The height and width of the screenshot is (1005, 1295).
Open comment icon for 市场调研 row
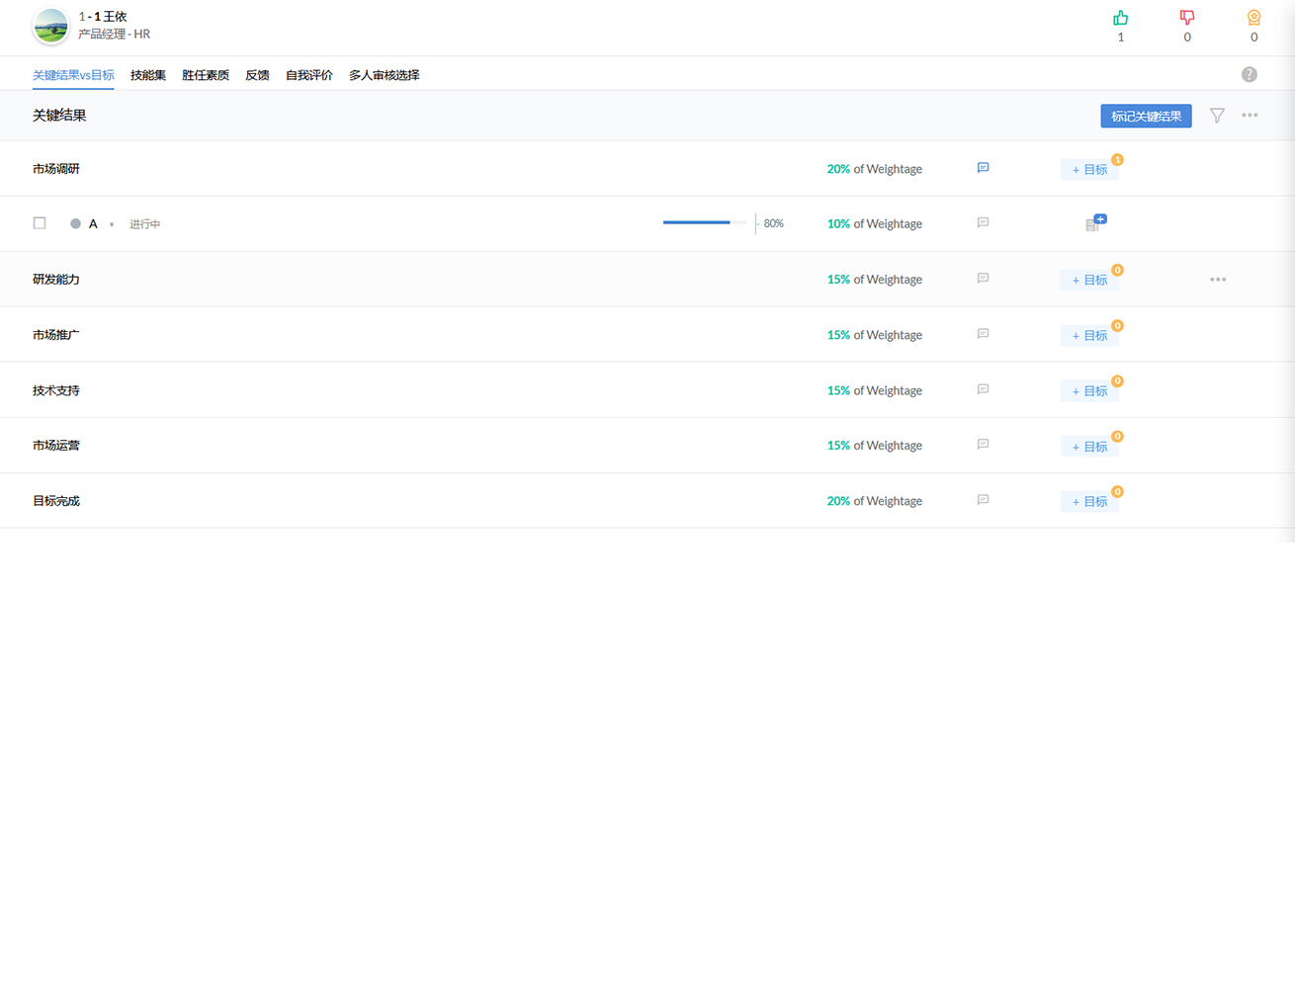(x=983, y=168)
